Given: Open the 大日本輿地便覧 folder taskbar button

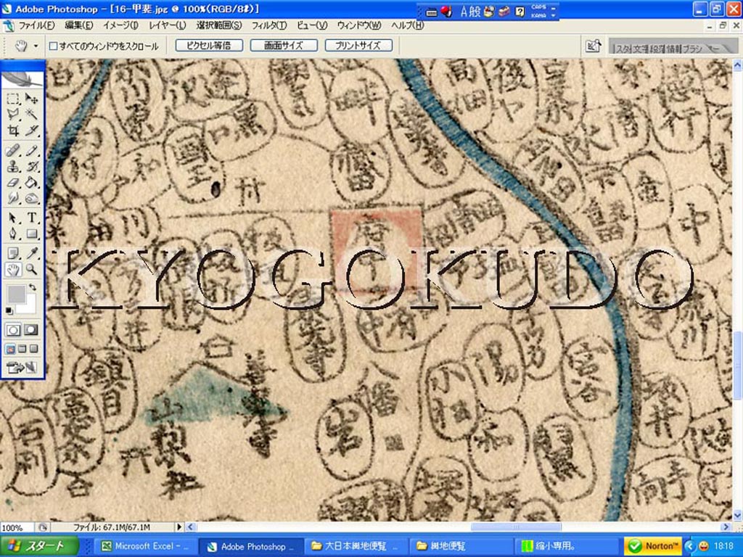Looking at the screenshot, I should [357, 546].
